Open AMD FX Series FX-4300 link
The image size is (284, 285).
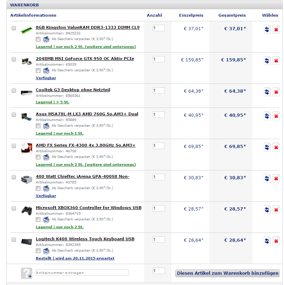[x=85, y=146]
